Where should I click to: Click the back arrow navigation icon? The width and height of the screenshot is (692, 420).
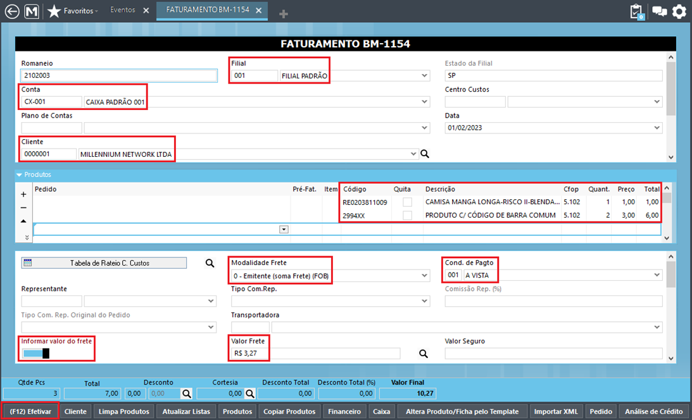(x=12, y=11)
